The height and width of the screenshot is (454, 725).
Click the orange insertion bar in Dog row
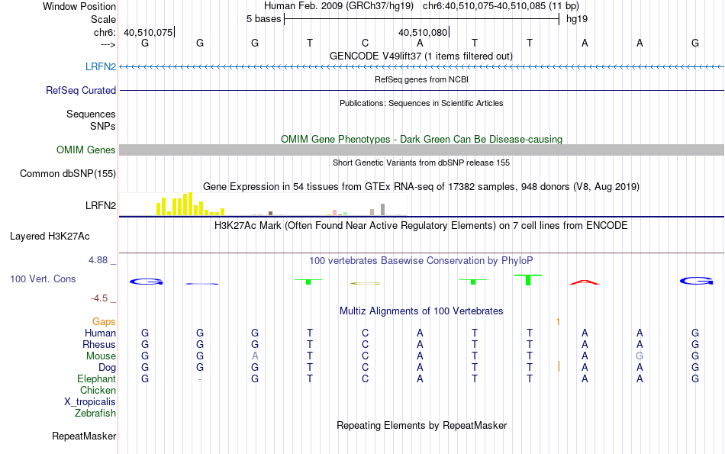coord(559,366)
